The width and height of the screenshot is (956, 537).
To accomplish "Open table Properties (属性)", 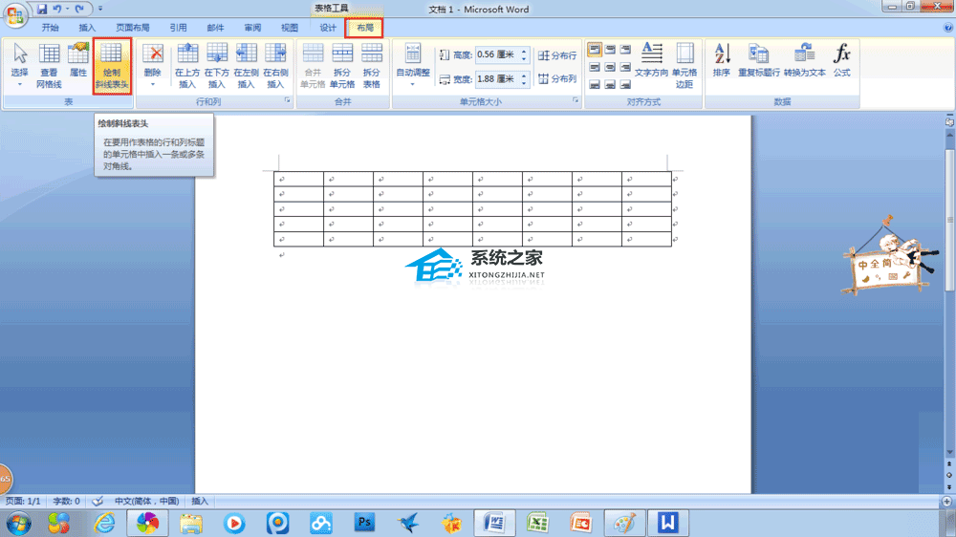I will (x=78, y=61).
